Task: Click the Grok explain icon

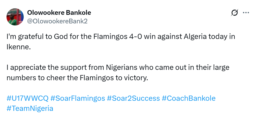Action: click(x=234, y=13)
